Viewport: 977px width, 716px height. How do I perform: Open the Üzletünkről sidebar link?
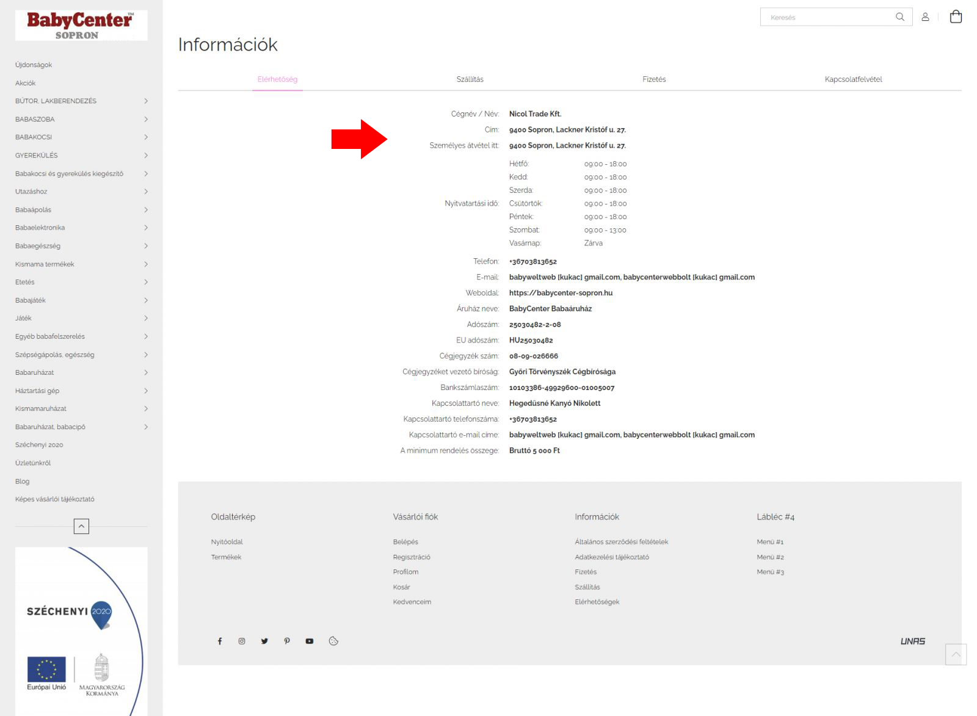pyautogui.click(x=33, y=463)
